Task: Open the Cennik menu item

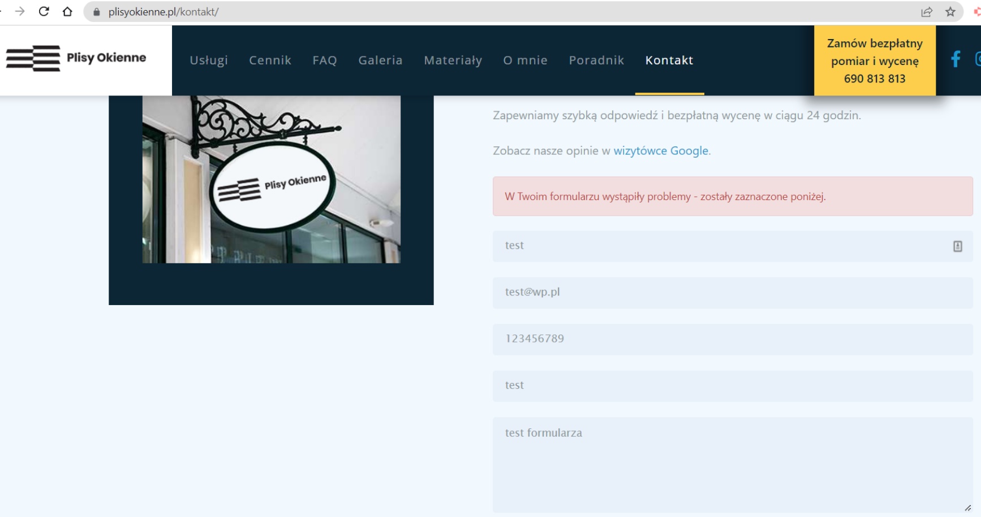Action: pos(270,60)
